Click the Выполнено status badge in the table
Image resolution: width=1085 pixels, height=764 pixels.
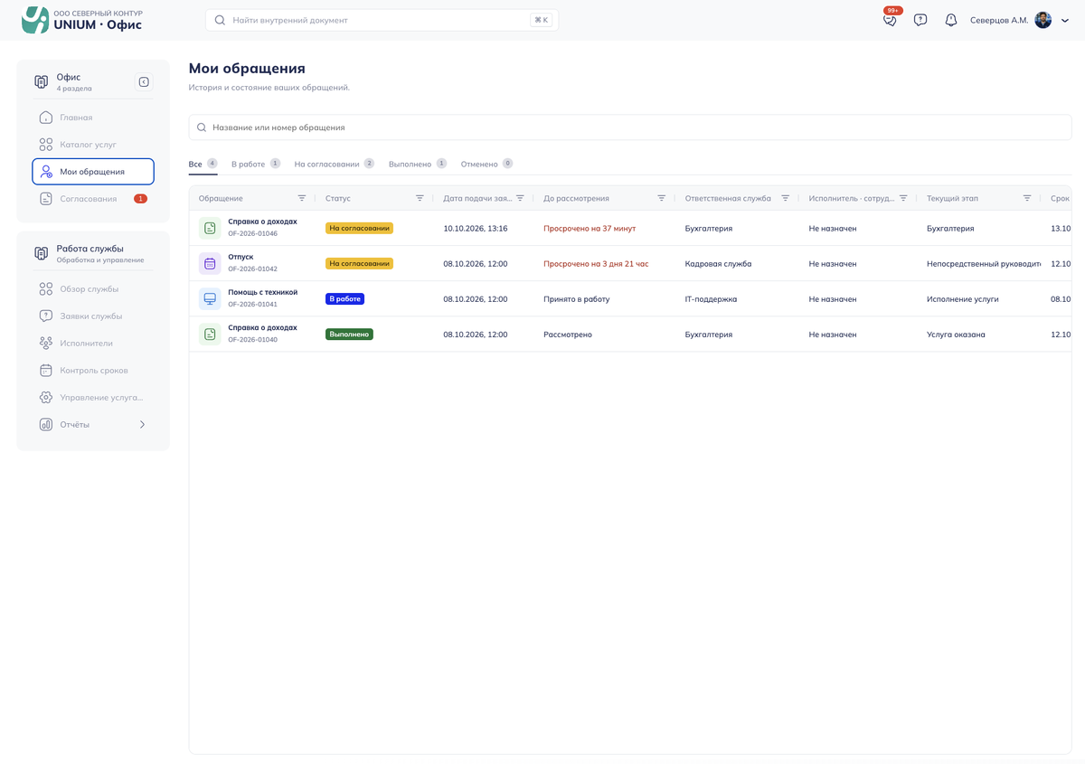(349, 335)
